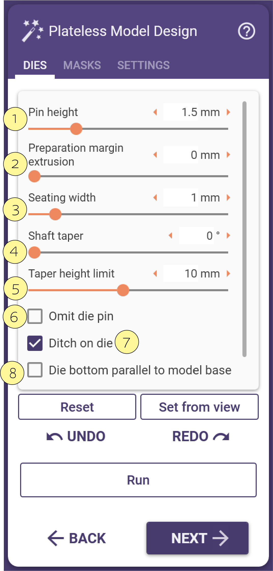Open the SETTINGS tab

[143, 65]
